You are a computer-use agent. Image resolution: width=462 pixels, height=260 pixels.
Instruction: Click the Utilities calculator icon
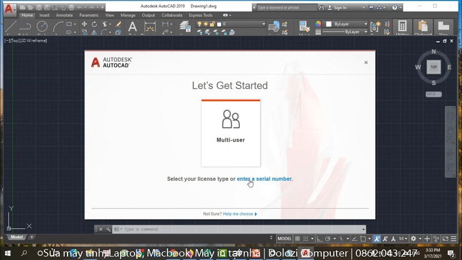[x=402, y=27]
